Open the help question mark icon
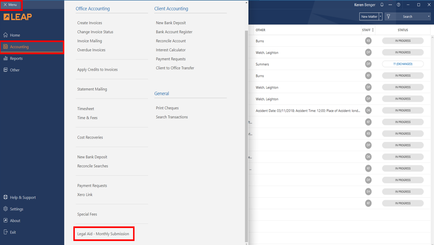Screen dimensions: 434x245 coord(398,5)
